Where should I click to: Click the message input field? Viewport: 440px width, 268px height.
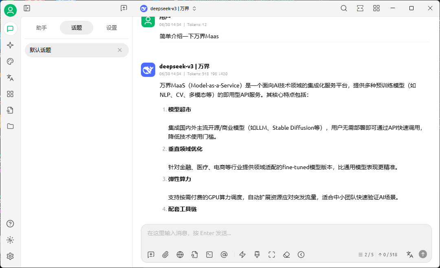[285, 233]
